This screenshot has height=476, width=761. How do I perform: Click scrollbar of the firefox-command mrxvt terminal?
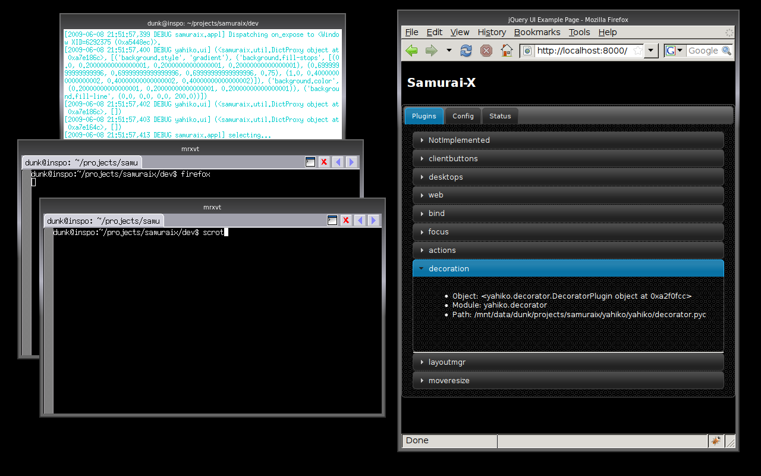point(26,262)
